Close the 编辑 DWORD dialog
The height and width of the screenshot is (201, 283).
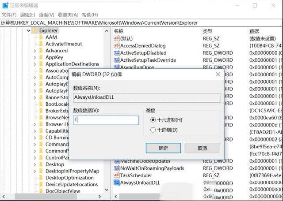[x=218, y=74]
